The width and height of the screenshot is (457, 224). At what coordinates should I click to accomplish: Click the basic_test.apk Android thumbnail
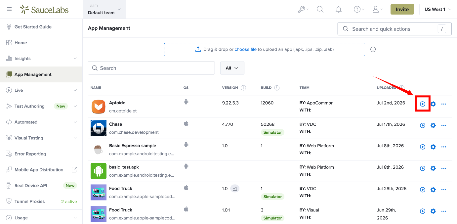coord(99,171)
